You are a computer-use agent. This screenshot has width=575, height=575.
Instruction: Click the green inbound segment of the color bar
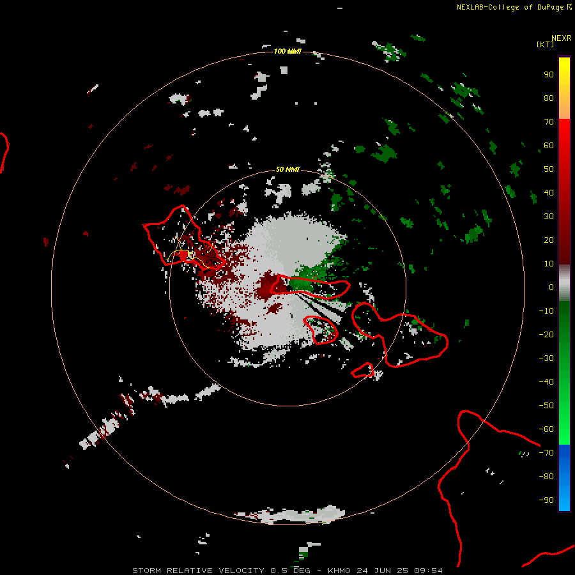[x=564, y=373]
